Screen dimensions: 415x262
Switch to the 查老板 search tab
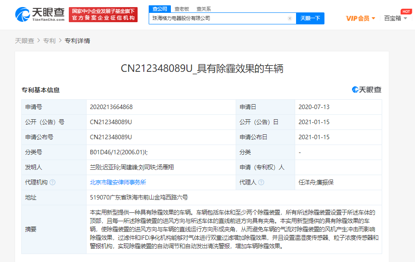pos(182,9)
